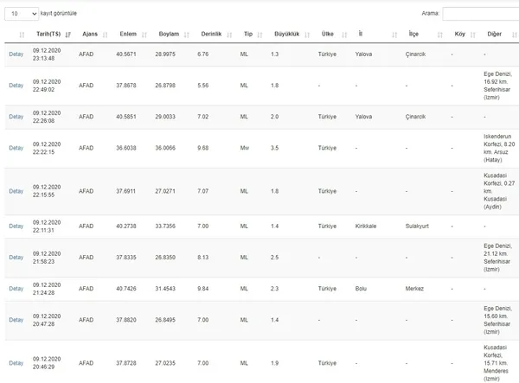Click the Arama search input field
The image size is (519, 383).
click(481, 14)
